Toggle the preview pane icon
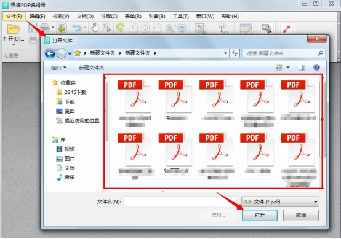Screen dimensions: 341x239 point(302,68)
